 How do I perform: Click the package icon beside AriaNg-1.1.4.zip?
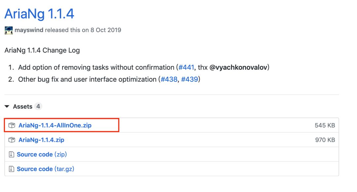point(12,140)
